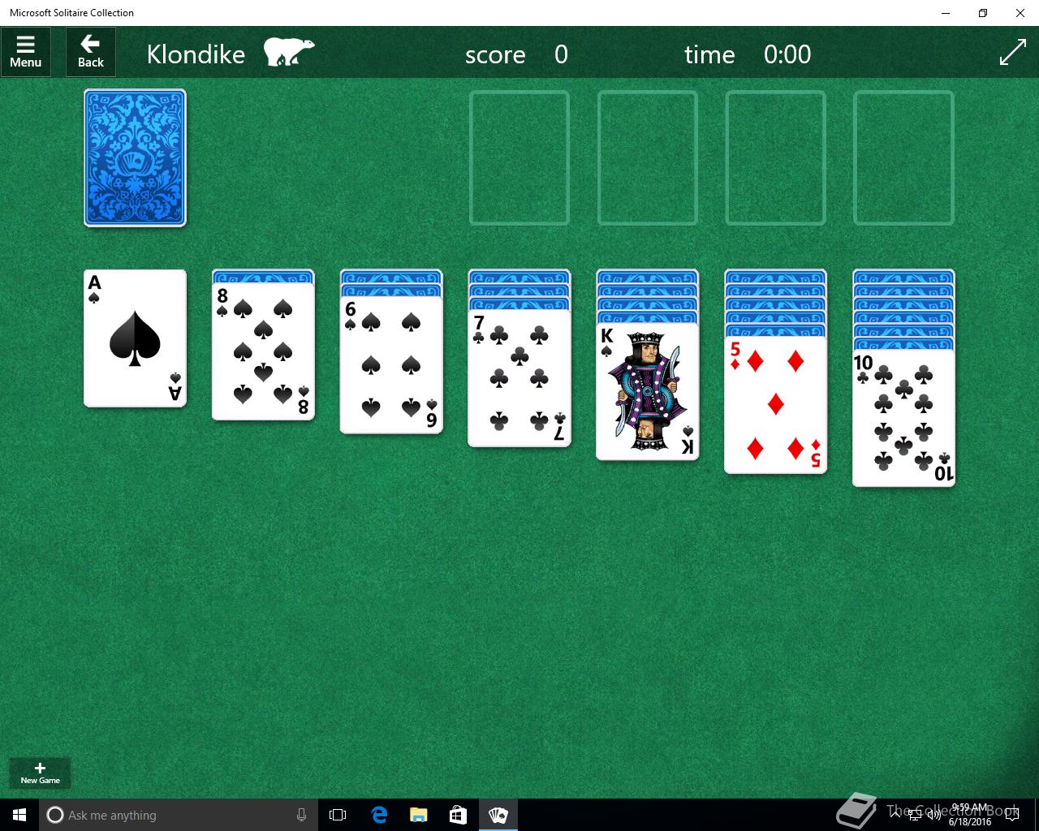Click the score value display

coord(561,54)
